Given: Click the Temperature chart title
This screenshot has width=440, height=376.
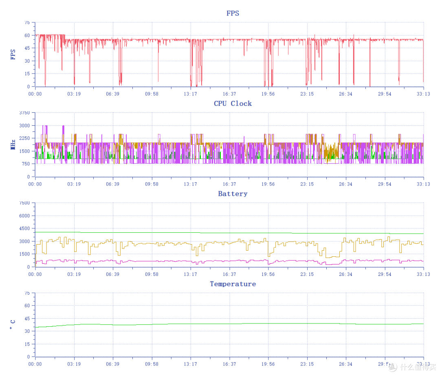Looking at the screenshot, I should [x=233, y=284].
